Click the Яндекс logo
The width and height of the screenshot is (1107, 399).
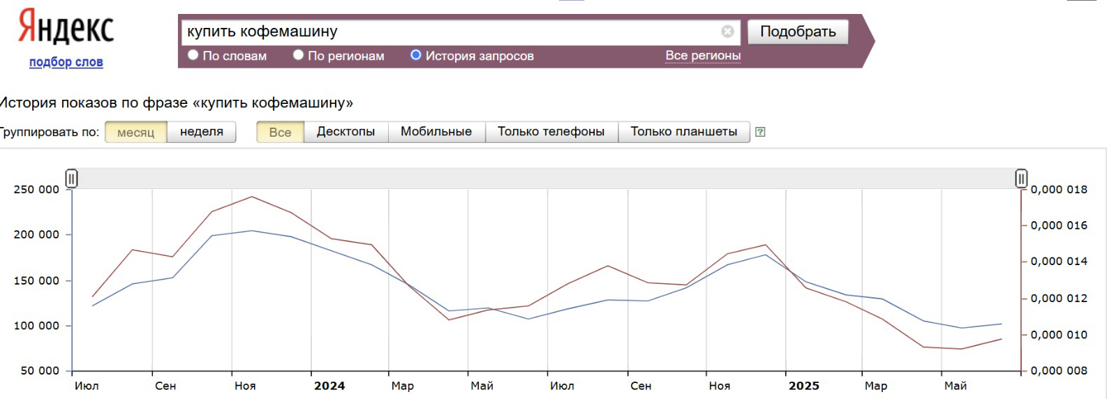pos(66,29)
